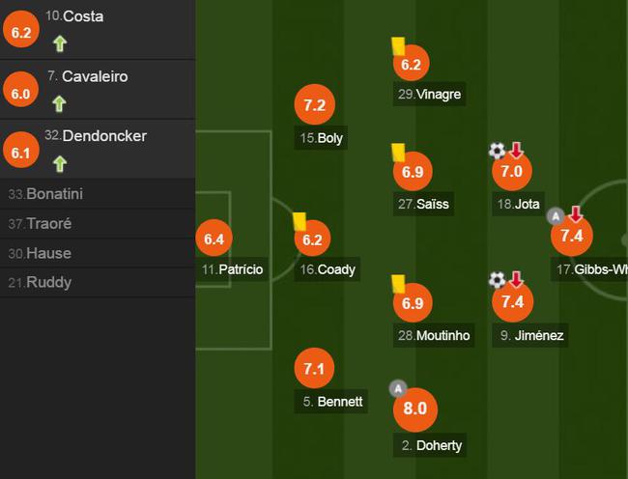Image resolution: width=628 pixels, height=479 pixels.
Task: Click the goal ball icon above Jiménez
Action: 497,280
